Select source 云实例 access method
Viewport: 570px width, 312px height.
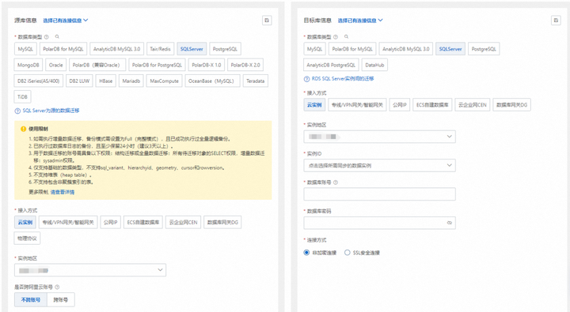coord(25,223)
